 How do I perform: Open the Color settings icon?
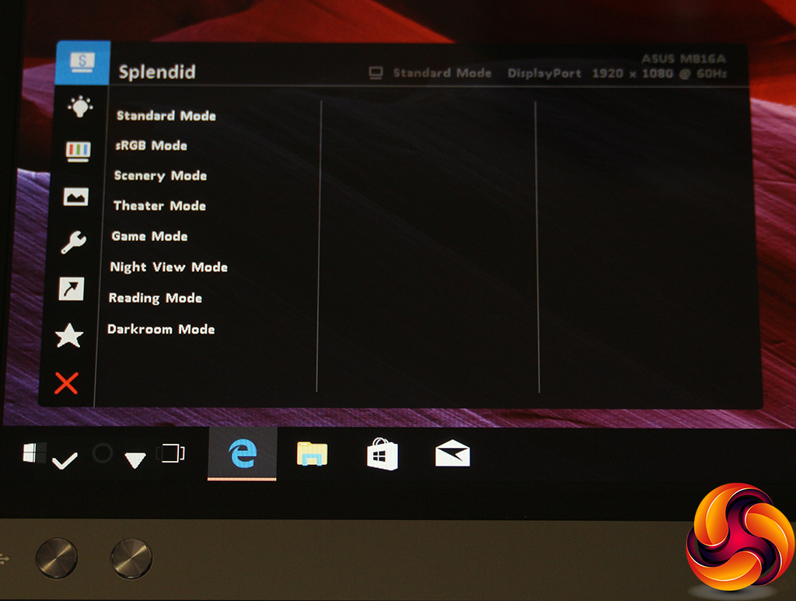(x=79, y=152)
